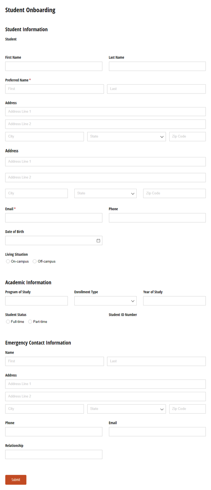Screen dimensions: 211x490
Task: Focus the required Email field
Action: click(54, 218)
